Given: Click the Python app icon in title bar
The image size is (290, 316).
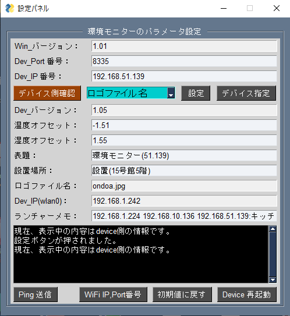Looking at the screenshot, I should [9, 8].
